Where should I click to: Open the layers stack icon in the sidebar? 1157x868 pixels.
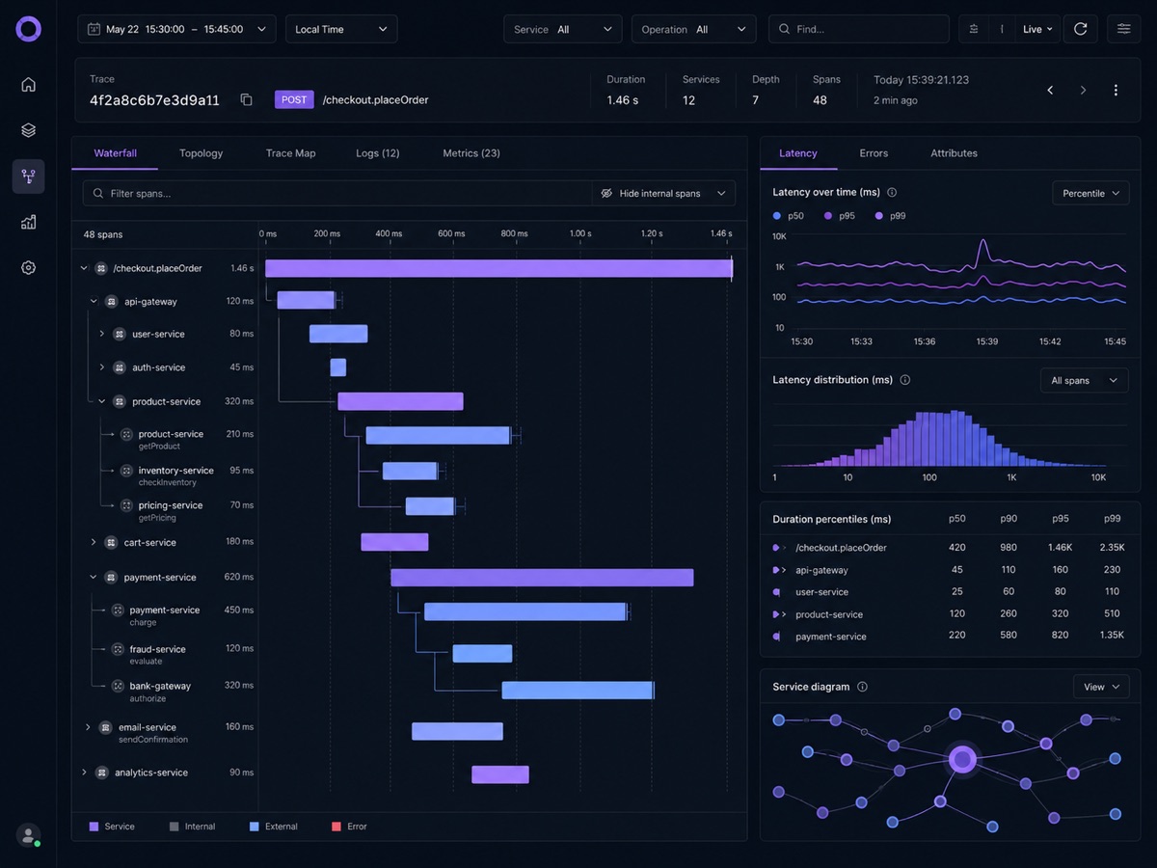(28, 130)
